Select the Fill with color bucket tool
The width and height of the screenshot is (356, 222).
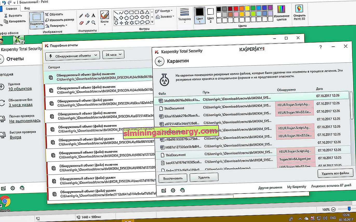pyautogui.click(x=88, y=16)
